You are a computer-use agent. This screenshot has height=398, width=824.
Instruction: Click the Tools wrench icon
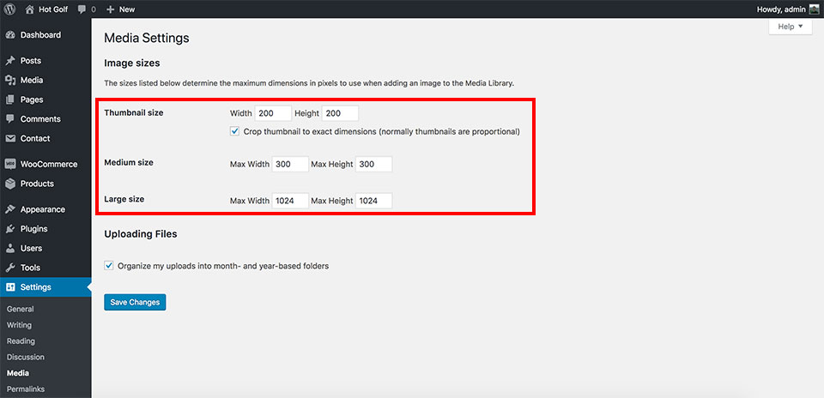(10, 268)
